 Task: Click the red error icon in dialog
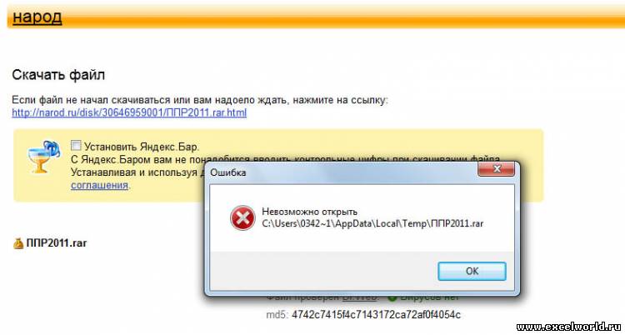pos(242,217)
